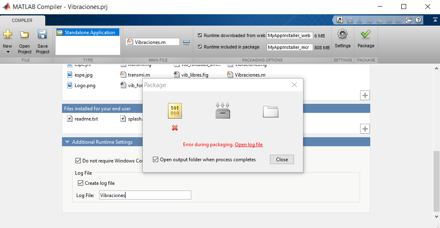Click the Logo.png image file icon
Screen dimensions: 440x228
70,85
